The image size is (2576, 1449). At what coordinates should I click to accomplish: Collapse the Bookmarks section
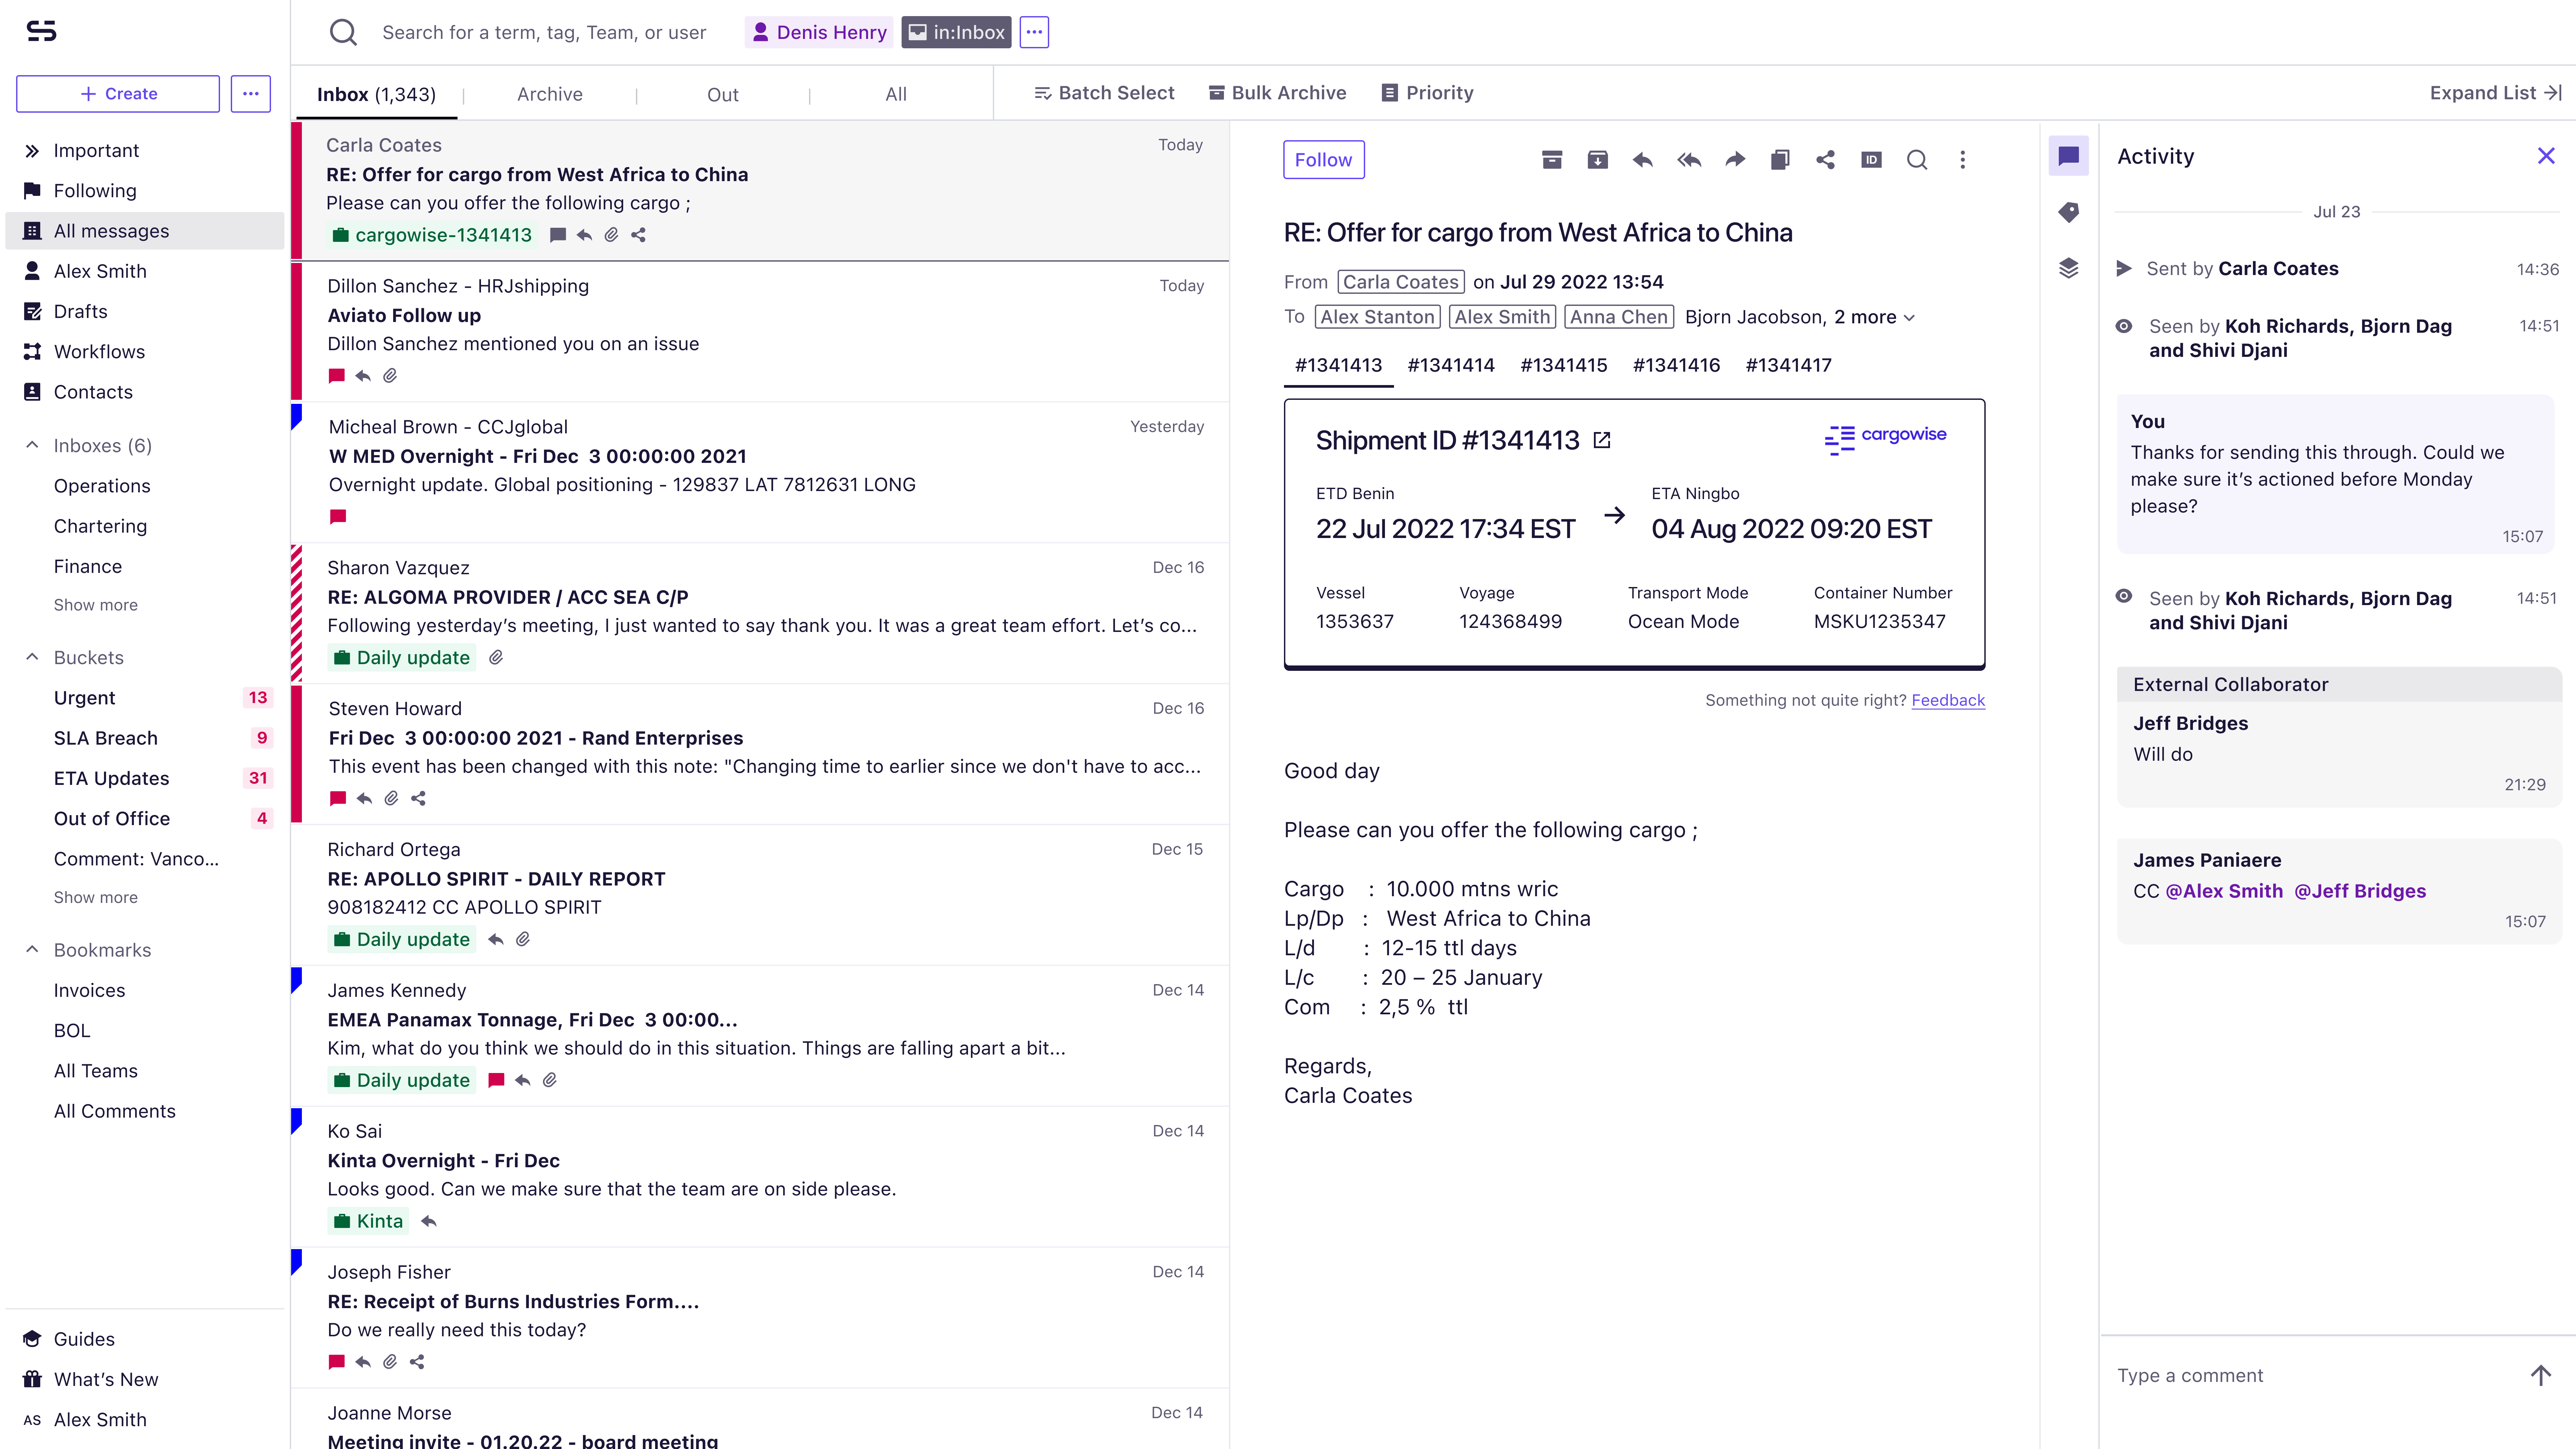click(32, 950)
